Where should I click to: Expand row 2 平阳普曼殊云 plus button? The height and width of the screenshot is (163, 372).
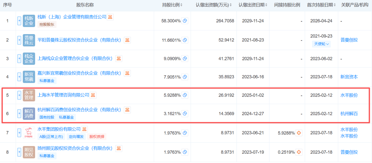pos(19,40)
